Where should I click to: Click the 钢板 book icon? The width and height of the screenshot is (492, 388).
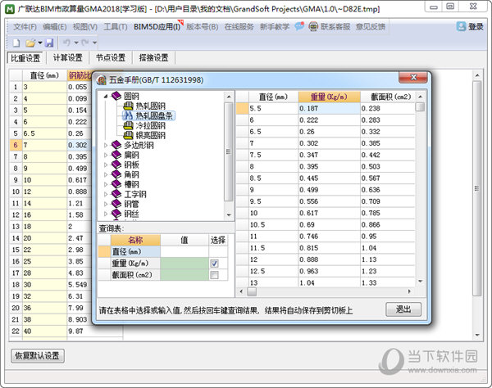(x=116, y=165)
